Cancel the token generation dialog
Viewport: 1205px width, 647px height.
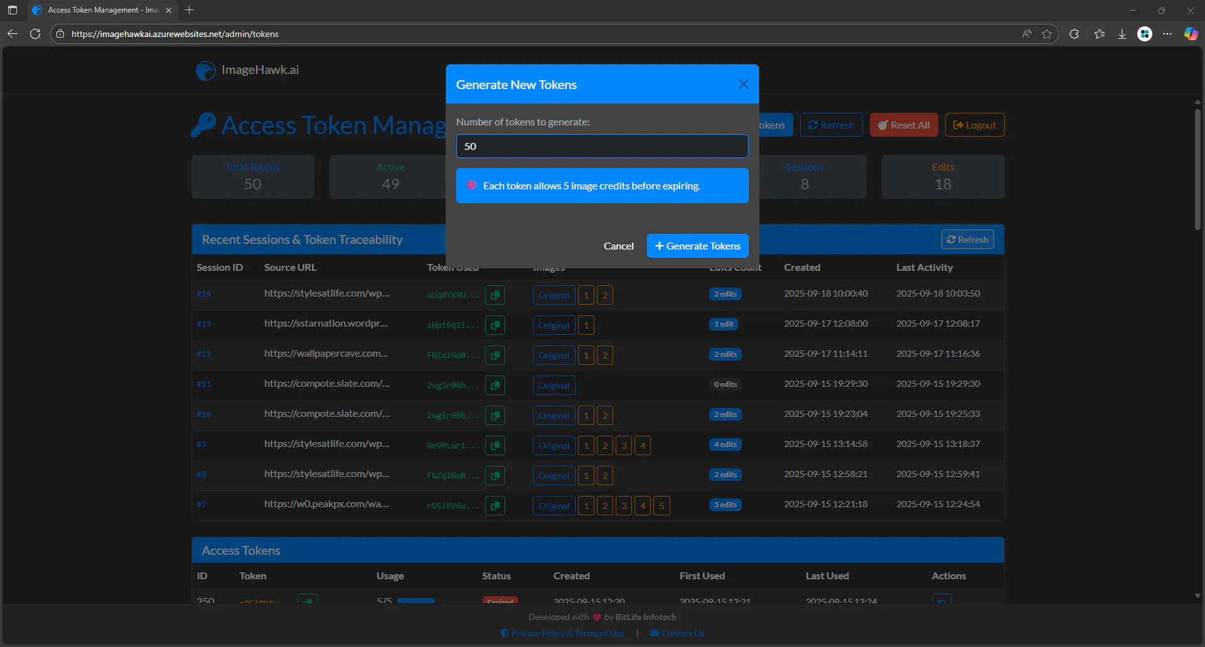pyautogui.click(x=619, y=246)
